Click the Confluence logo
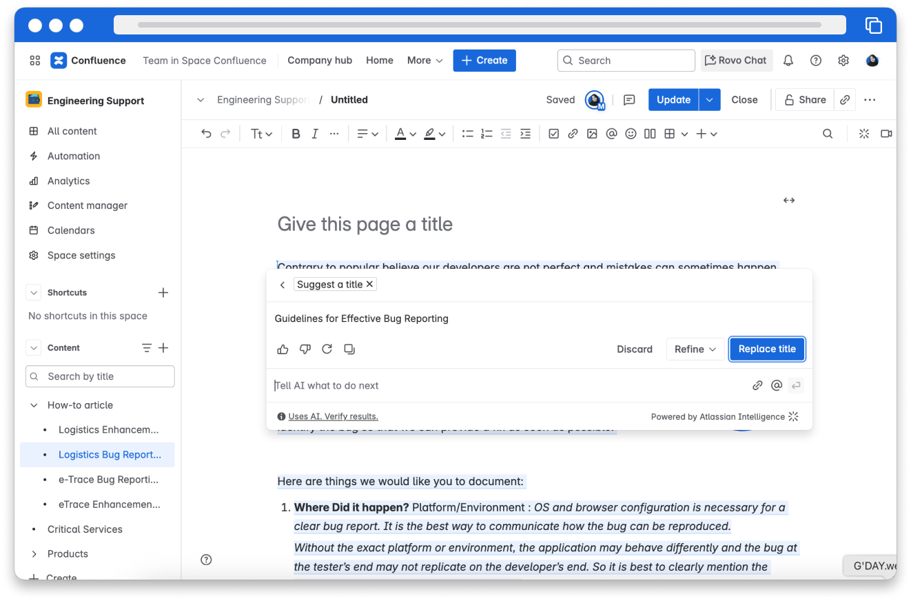911x601 pixels. pos(88,61)
